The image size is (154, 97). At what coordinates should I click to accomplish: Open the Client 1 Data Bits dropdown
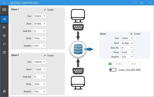[x=40, y=31]
